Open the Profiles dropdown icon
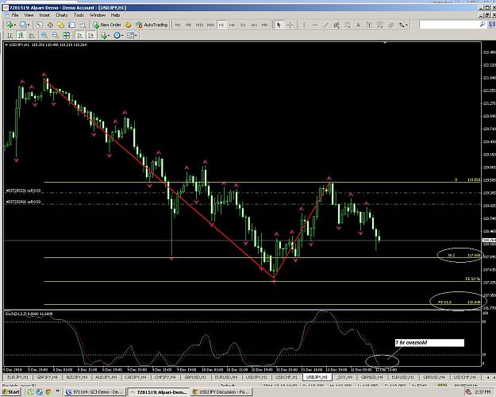The image size is (496, 397). (25, 25)
